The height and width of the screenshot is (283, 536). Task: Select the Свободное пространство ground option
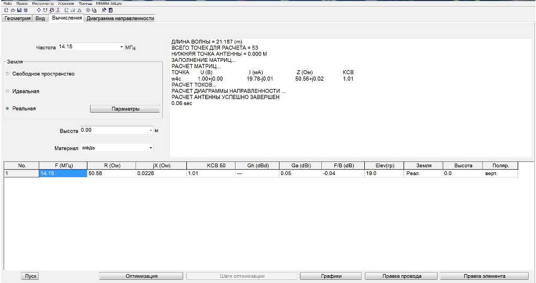click(x=7, y=74)
